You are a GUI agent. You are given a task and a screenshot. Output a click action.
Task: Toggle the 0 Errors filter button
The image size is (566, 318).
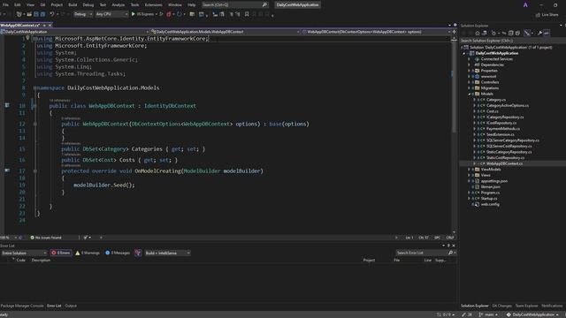click(61, 253)
